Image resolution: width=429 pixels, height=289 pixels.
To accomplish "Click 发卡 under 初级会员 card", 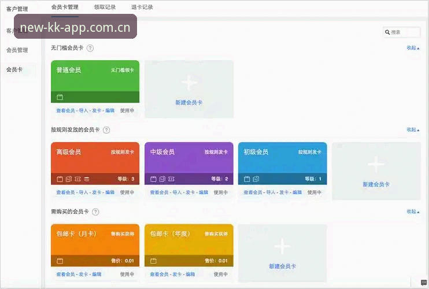I will (x=284, y=192).
